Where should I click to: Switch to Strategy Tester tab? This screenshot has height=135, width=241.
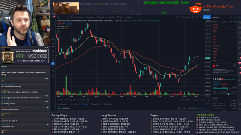click(96, 104)
